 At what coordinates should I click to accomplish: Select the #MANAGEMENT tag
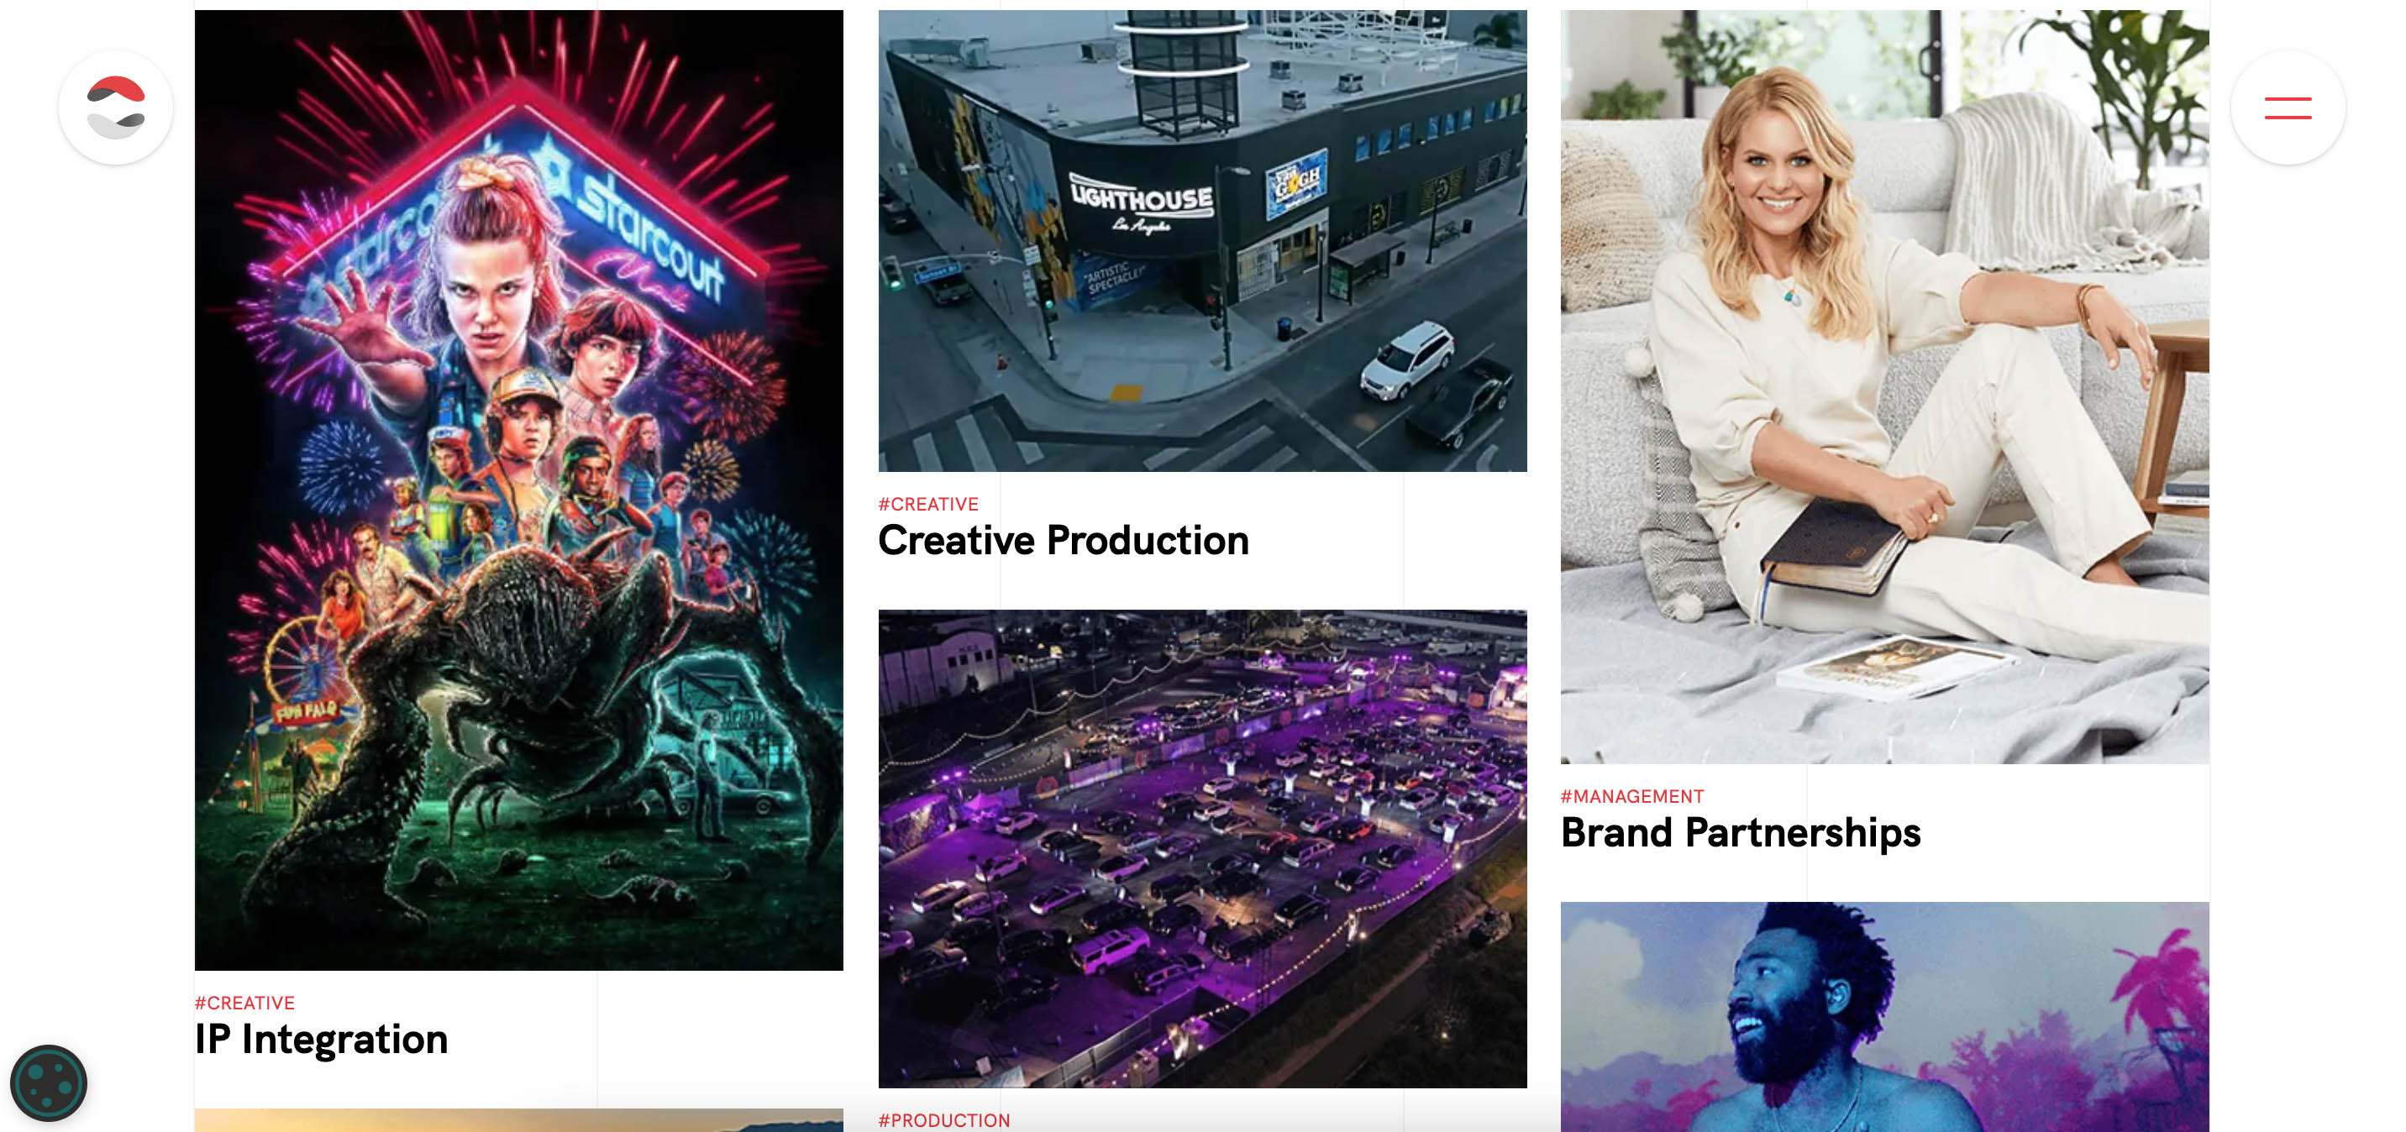pyautogui.click(x=1631, y=797)
